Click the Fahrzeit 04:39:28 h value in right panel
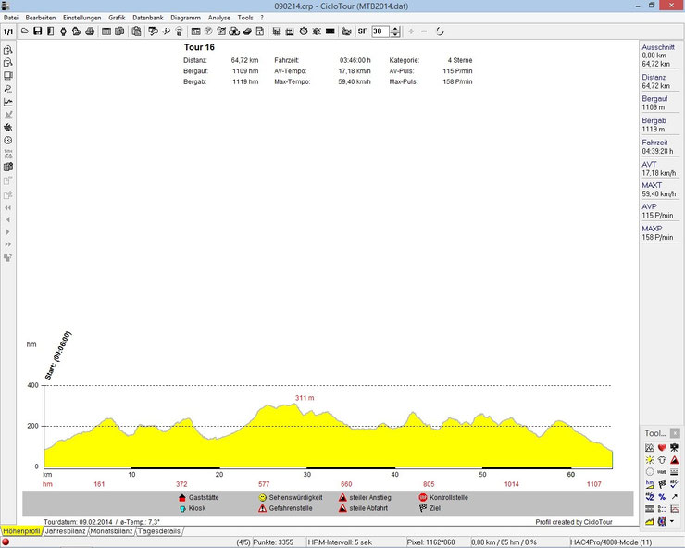The image size is (685, 548). [x=657, y=151]
